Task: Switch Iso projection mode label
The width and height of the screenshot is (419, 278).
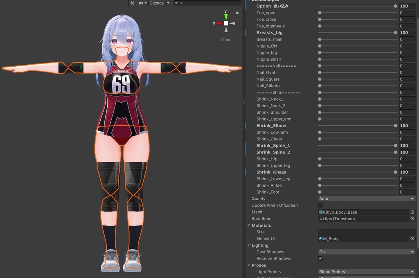Action: pos(225,40)
